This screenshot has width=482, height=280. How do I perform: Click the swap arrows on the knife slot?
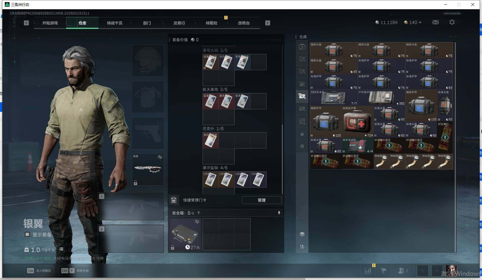[x=160, y=157]
